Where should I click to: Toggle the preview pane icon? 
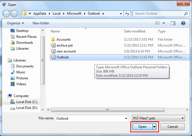tap(173, 23)
